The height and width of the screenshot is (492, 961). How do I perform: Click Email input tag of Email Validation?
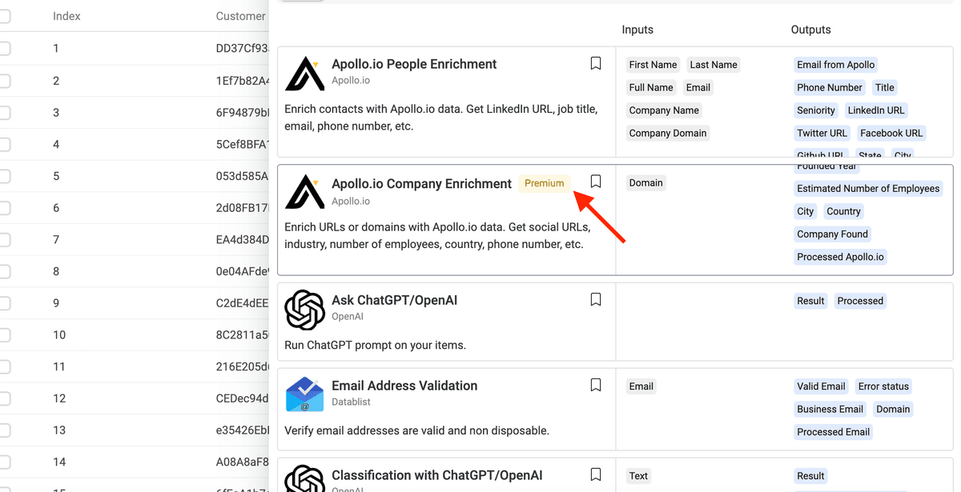click(x=641, y=386)
